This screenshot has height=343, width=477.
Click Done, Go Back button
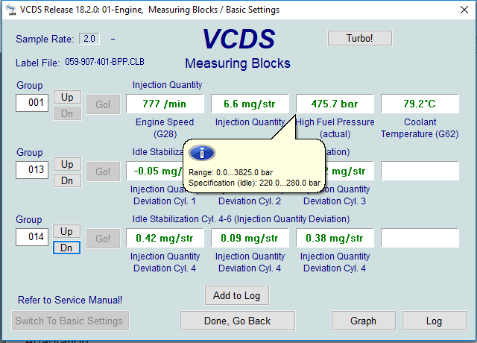pyautogui.click(x=237, y=321)
